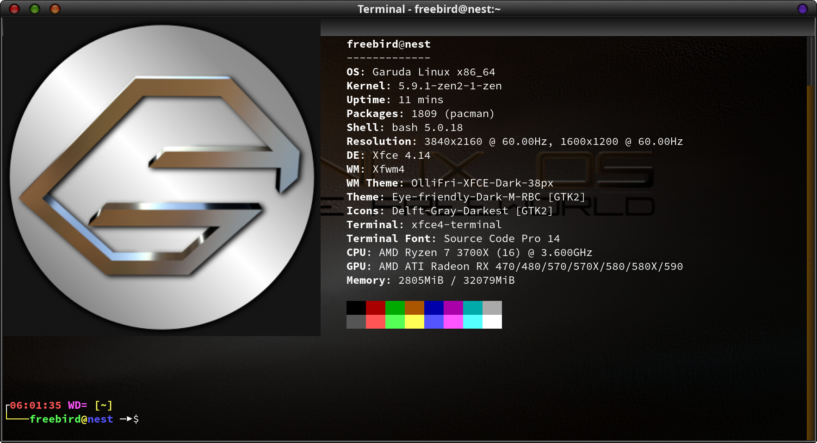
Task: Click the teal color block
Action: point(473,308)
